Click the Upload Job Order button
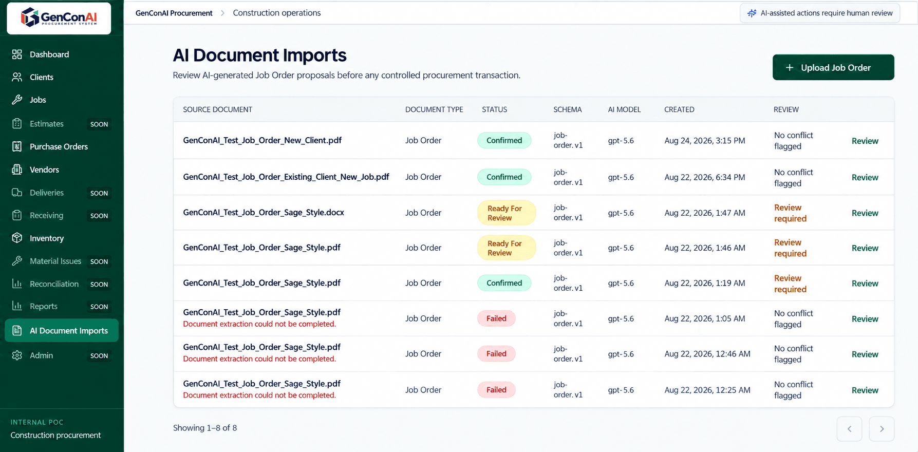 point(833,67)
